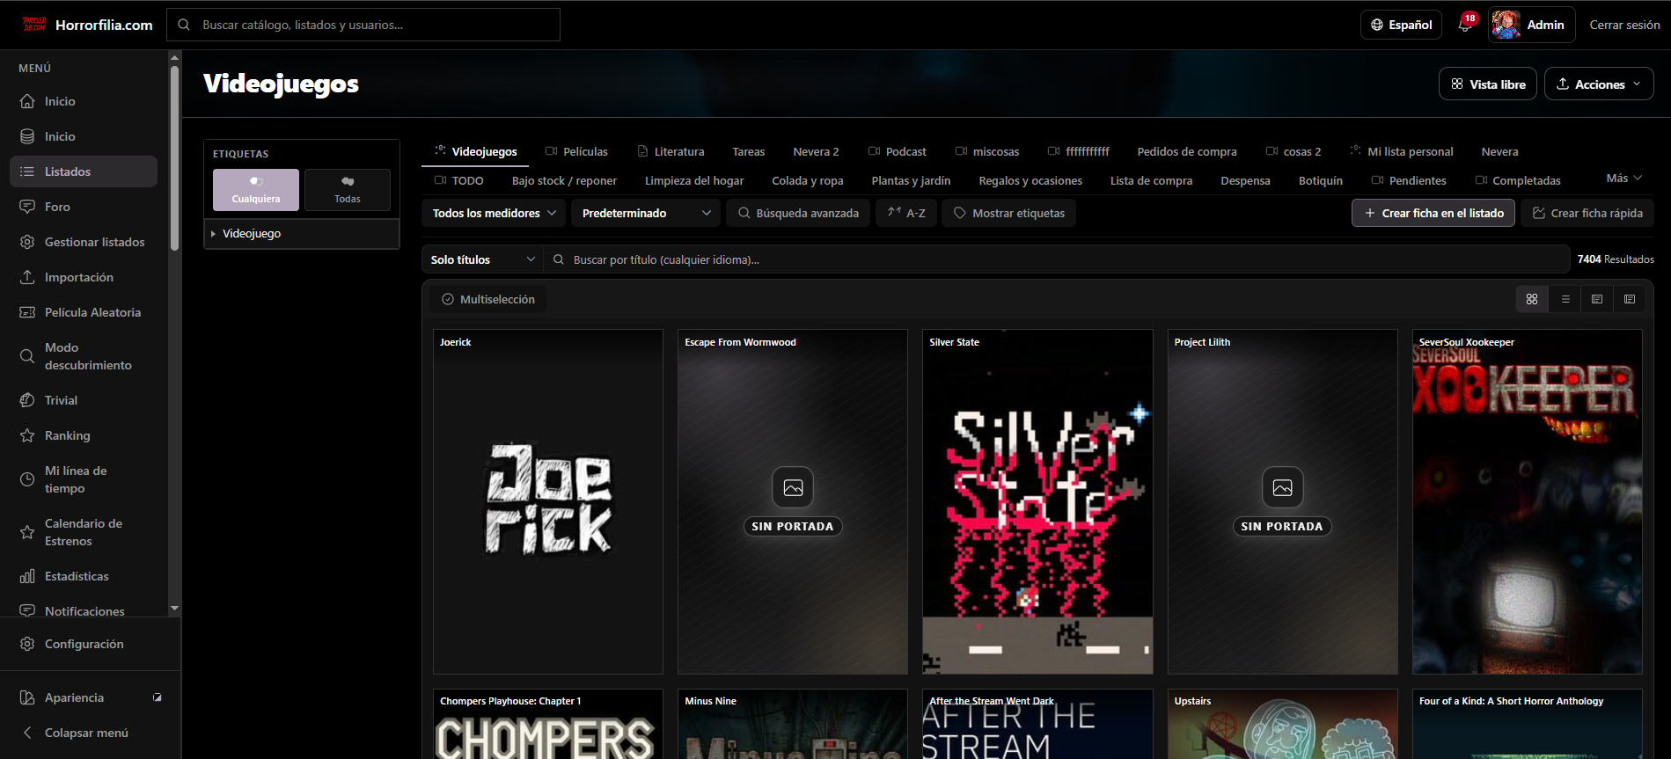Click the Admin avatar picture
This screenshot has height=759, width=1671.
coord(1506,25)
